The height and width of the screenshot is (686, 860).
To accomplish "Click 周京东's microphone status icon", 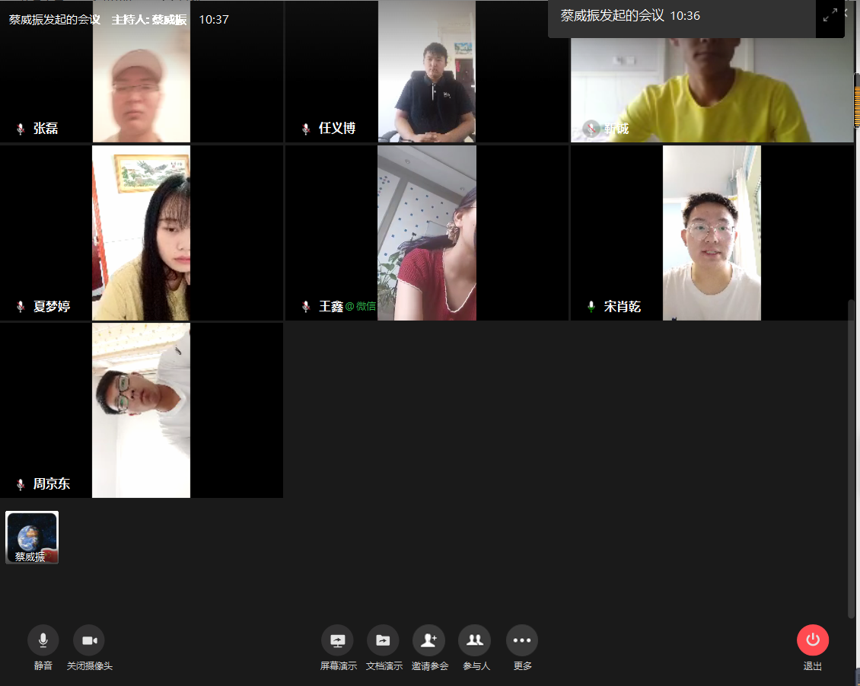I will click(x=21, y=484).
